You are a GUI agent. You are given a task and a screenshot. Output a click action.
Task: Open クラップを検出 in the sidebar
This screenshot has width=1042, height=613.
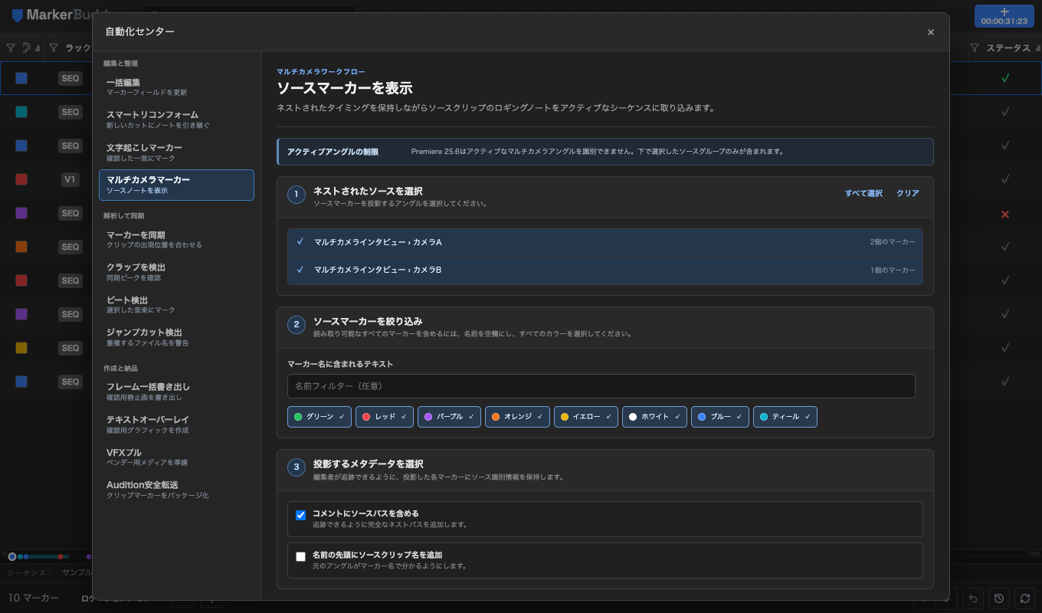(176, 272)
